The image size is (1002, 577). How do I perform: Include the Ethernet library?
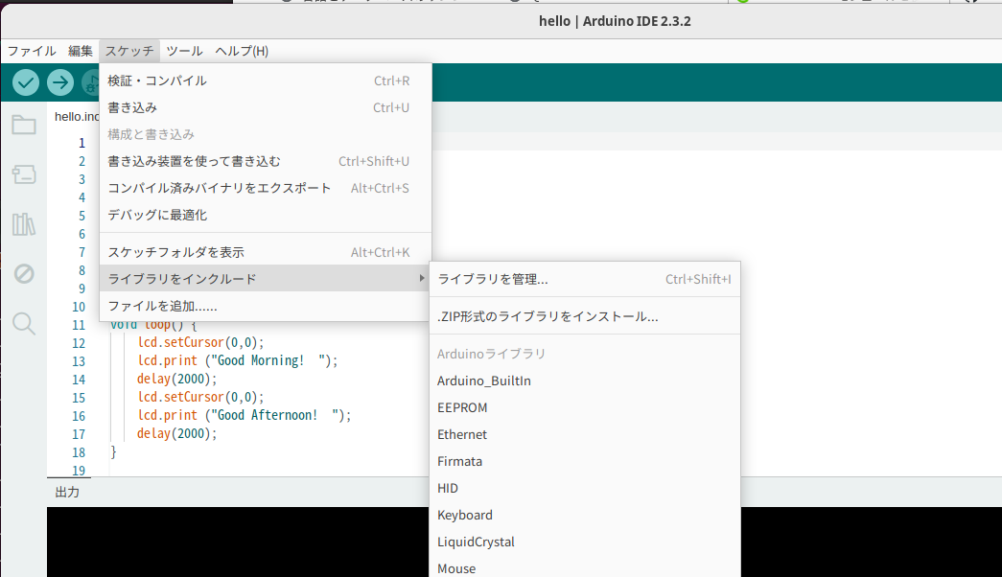pos(585,434)
